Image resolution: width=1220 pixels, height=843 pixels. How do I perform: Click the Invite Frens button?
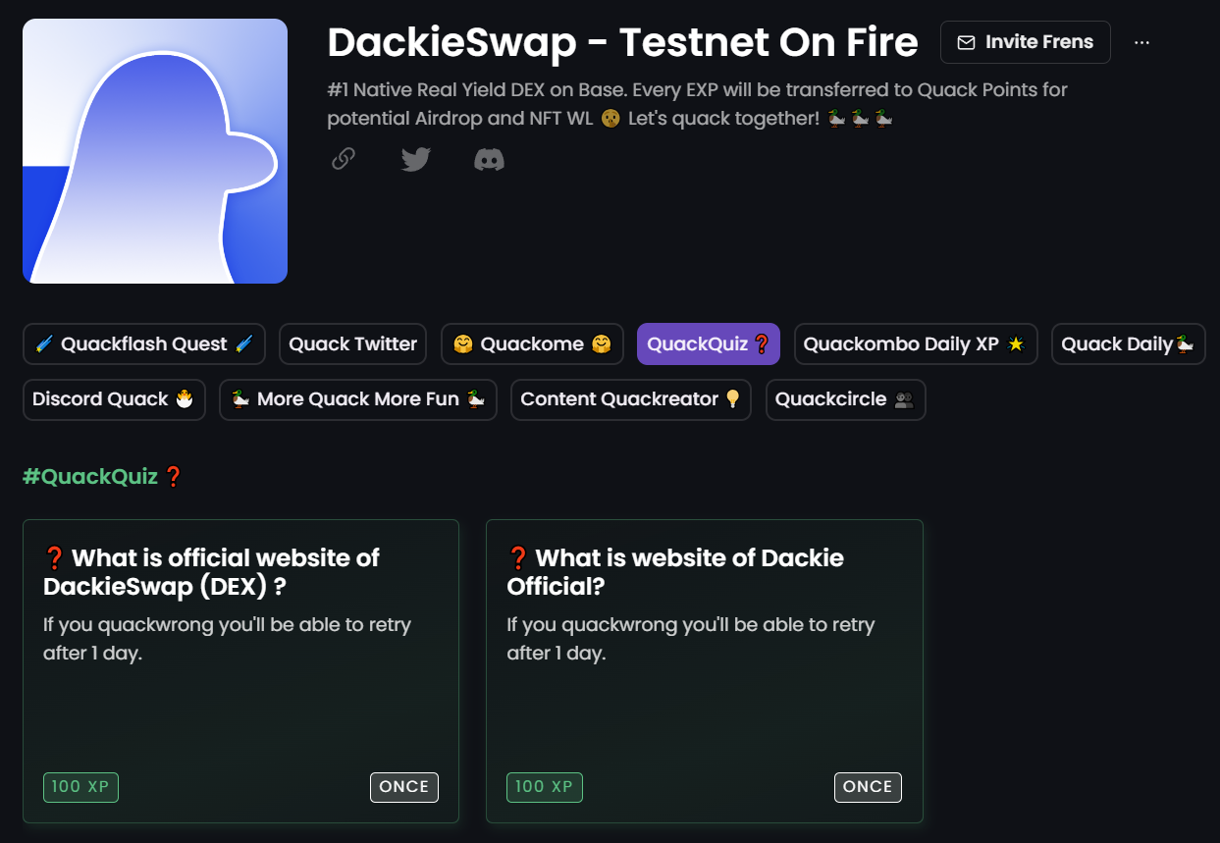[1025, 42]
